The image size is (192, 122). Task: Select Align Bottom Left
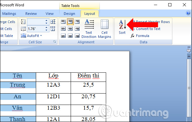click(63, 36)
